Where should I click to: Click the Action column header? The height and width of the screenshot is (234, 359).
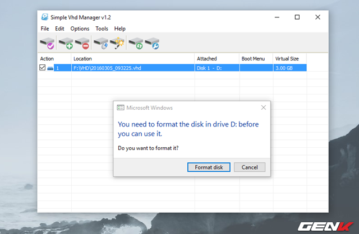(54, 59)
